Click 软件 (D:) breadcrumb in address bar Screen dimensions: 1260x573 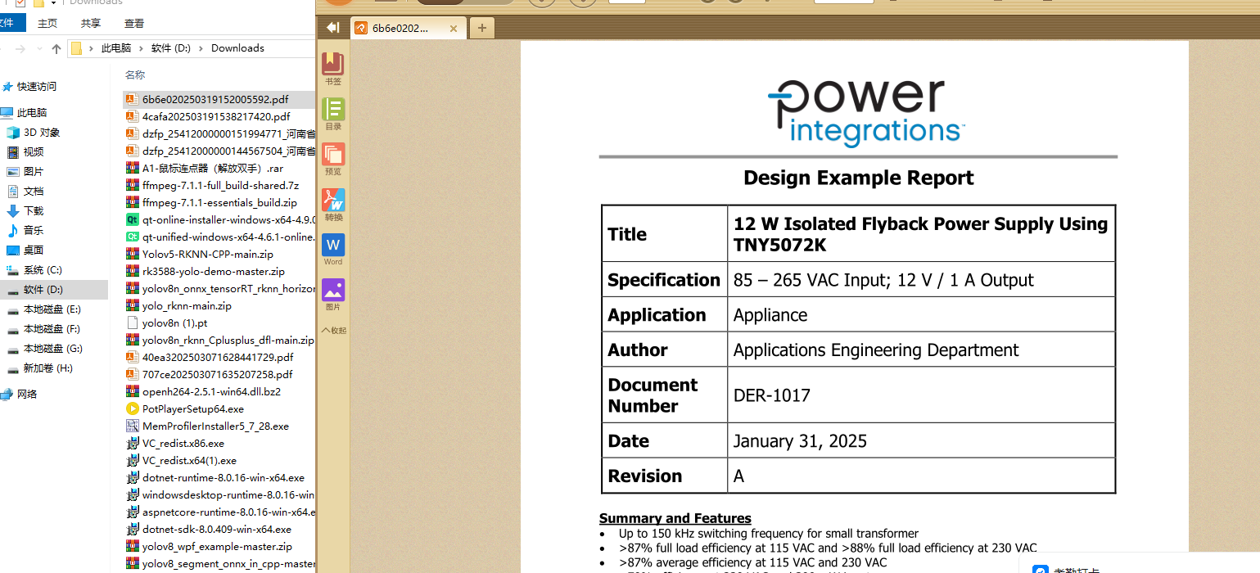pyautogui.click(x=171, y=48)
